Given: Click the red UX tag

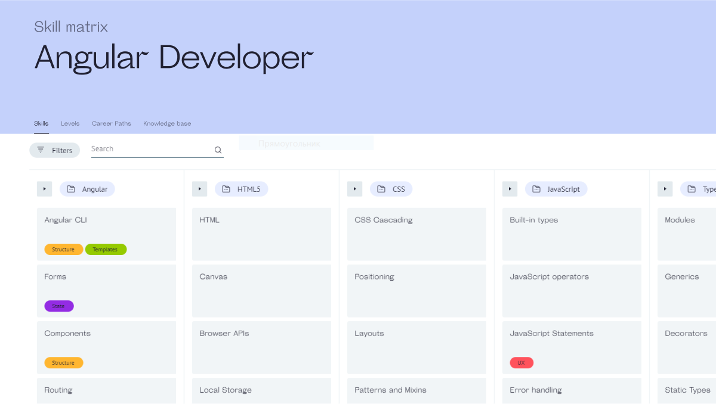Looking at the screenshot, I should (521, 363).
